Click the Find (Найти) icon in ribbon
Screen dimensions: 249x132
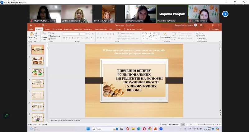click(x=200, y=33)
